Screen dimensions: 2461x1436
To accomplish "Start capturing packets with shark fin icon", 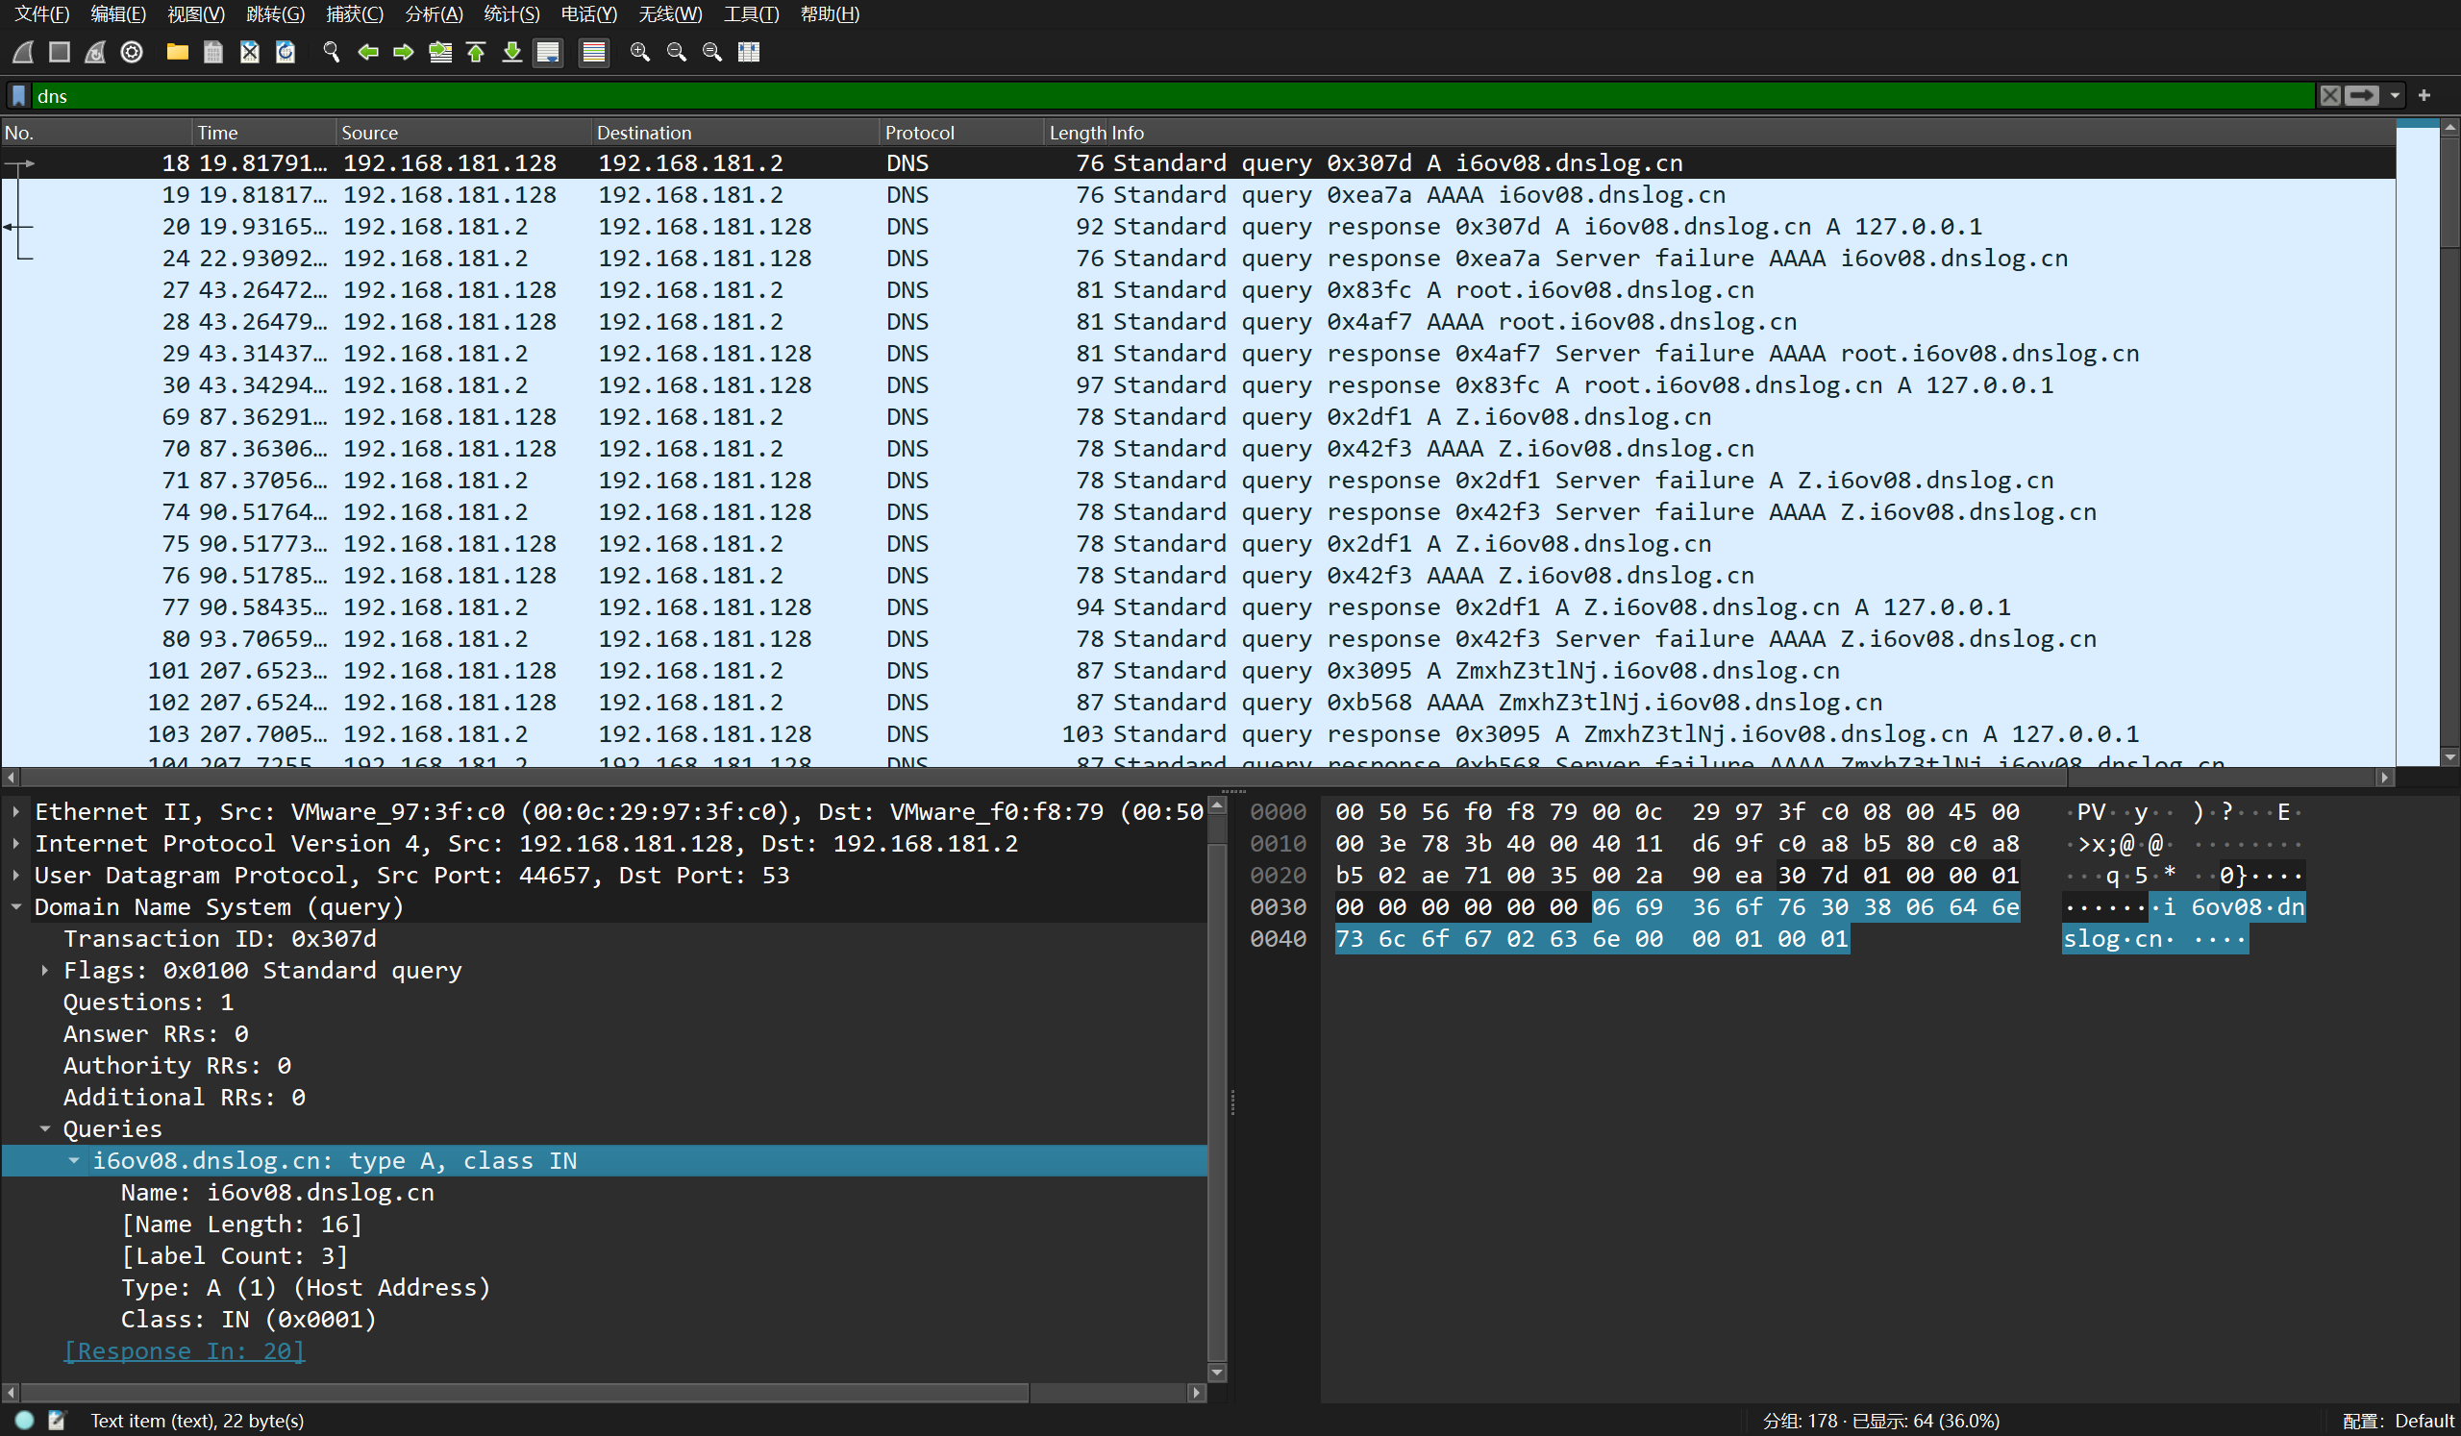I will 24,52.
